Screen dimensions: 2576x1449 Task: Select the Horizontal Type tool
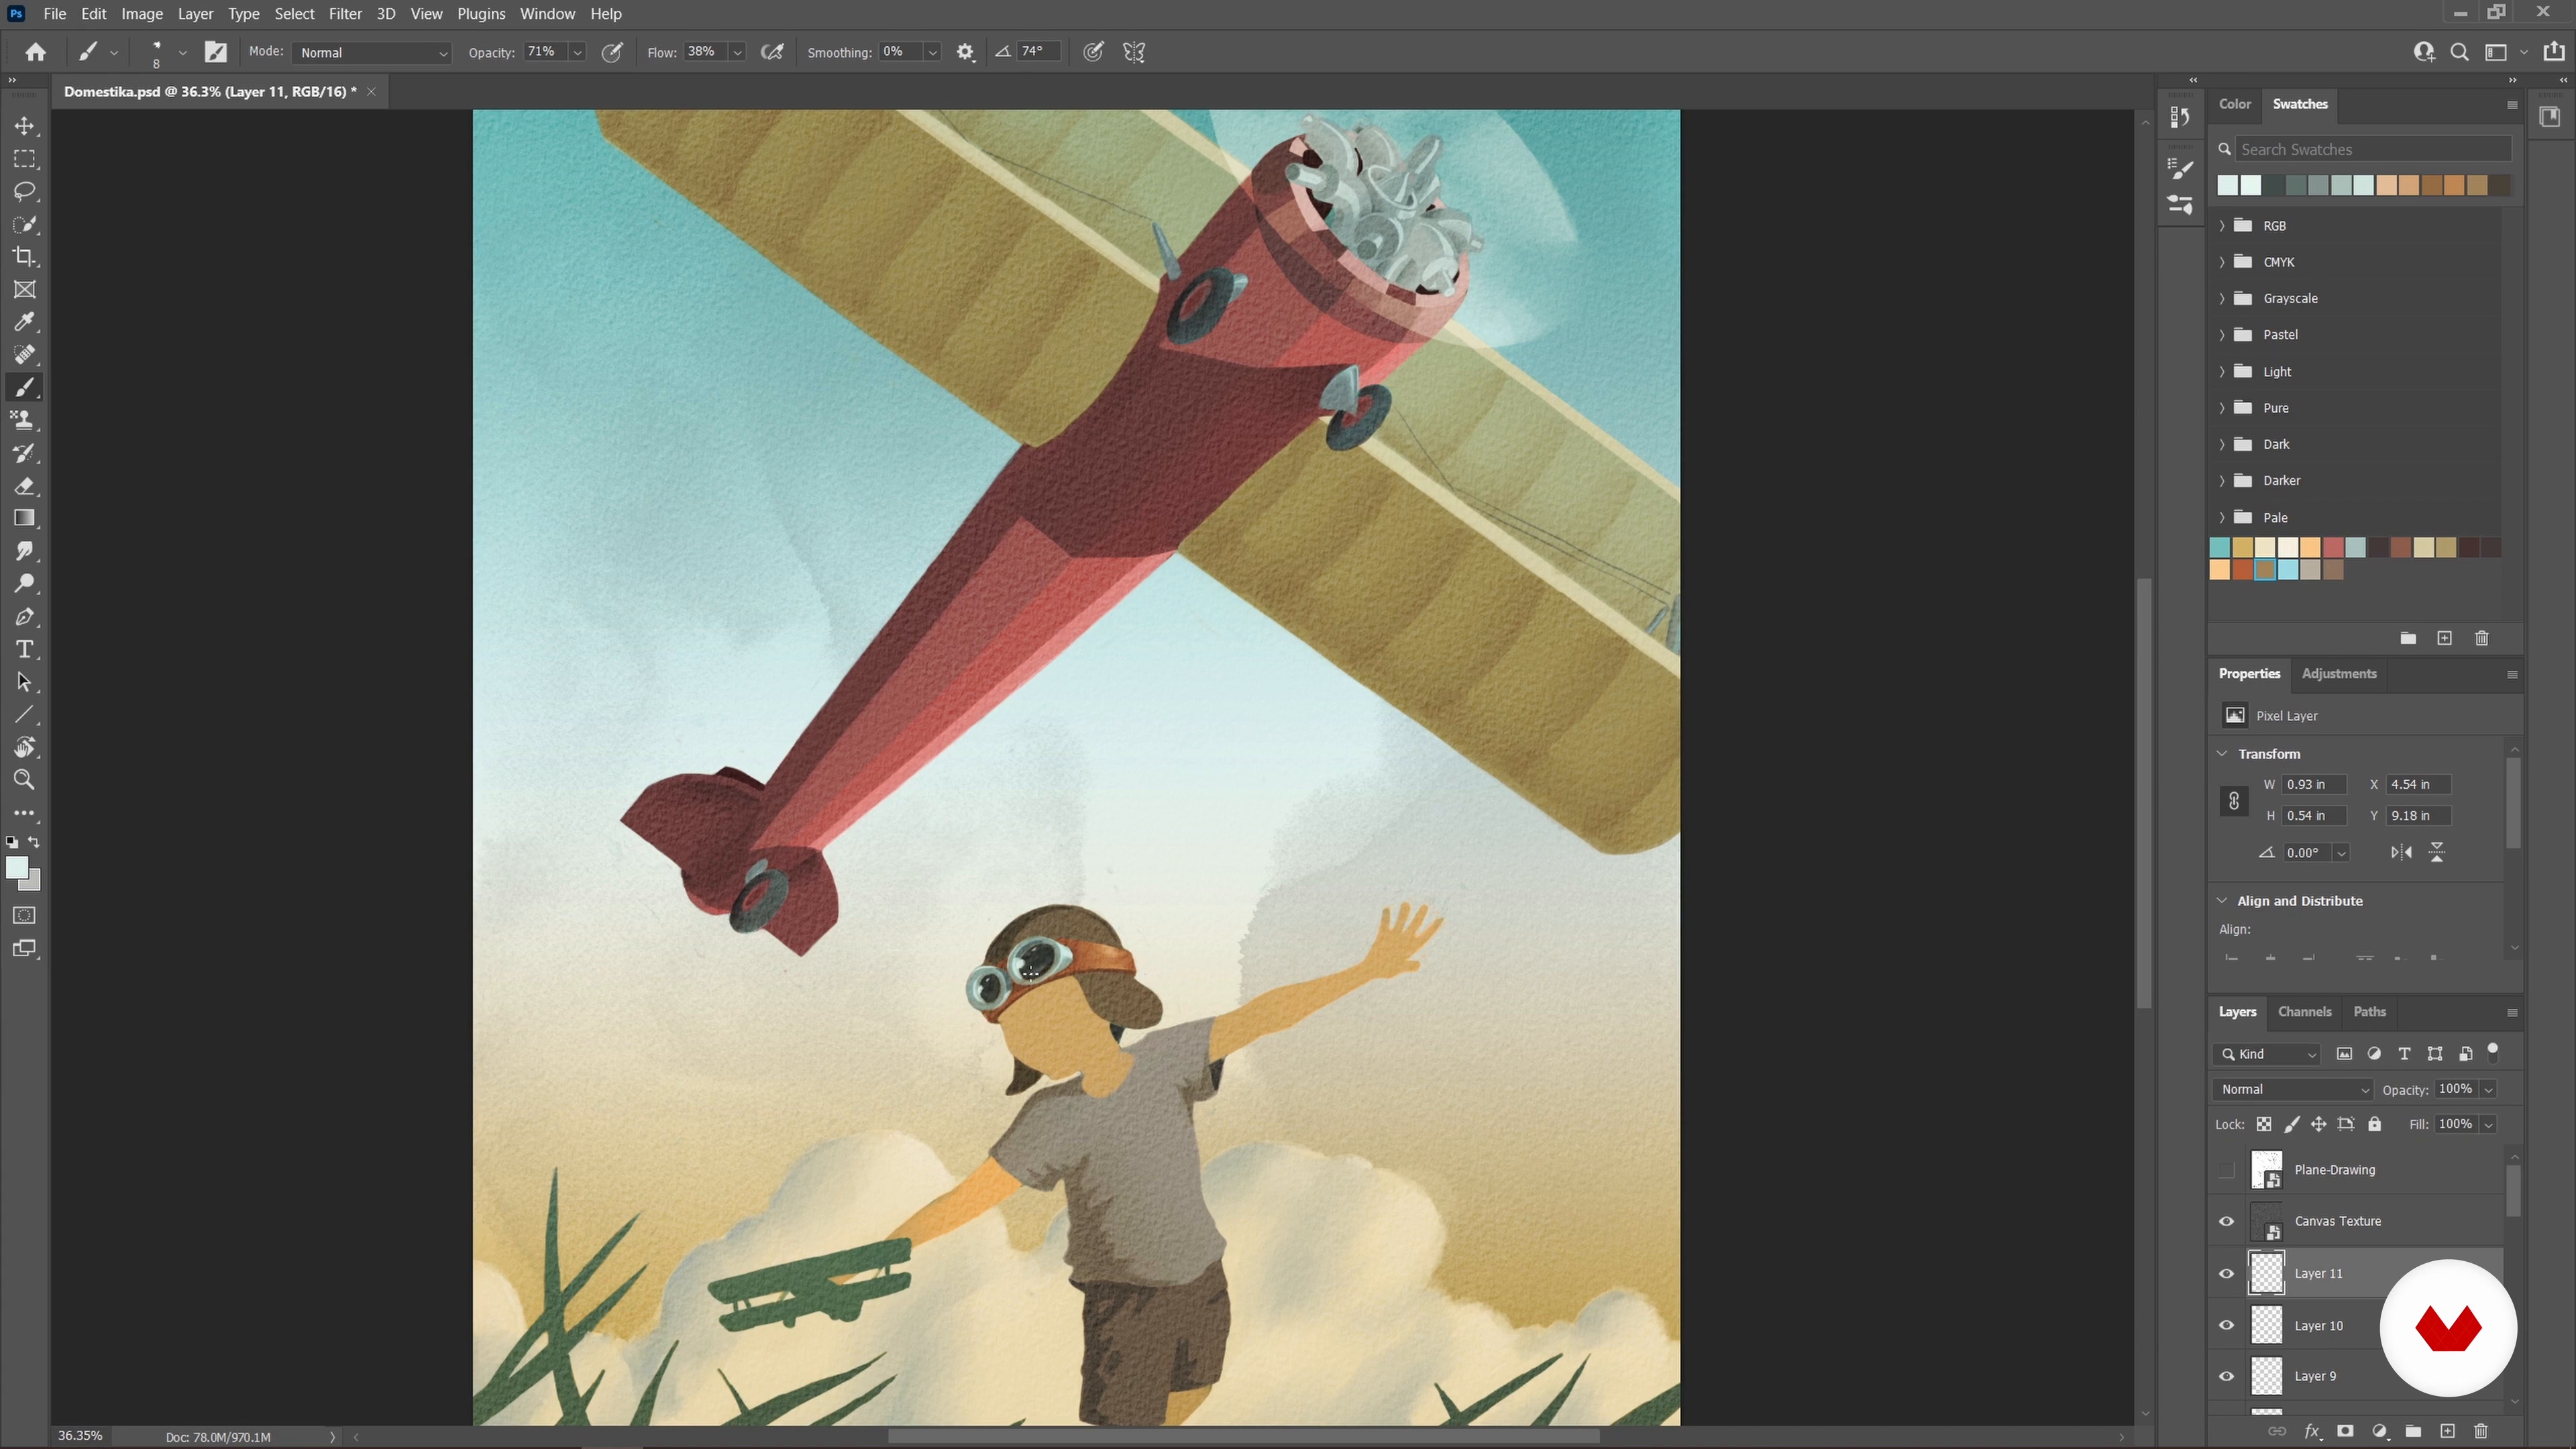point(24,650)
